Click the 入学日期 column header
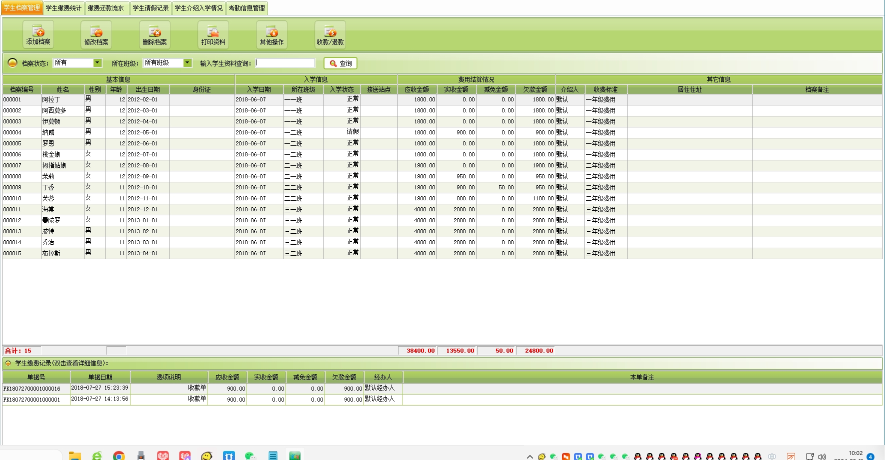The height and width of the screenshot is (460, 885). click(258, 89)
